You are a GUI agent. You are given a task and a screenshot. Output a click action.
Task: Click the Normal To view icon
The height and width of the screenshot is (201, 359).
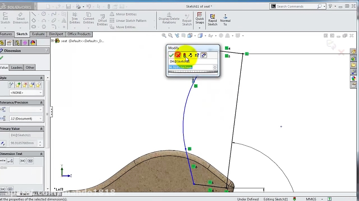(225, 19)
